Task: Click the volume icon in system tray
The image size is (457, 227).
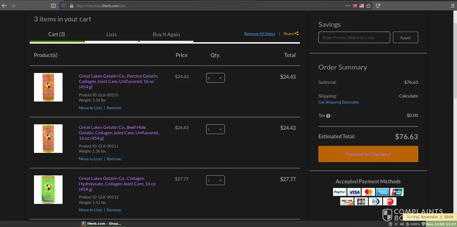Action: point(402,224)
